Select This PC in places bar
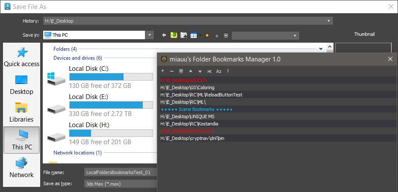The width and height of the screenshot is (398, 192). [21, 140]
